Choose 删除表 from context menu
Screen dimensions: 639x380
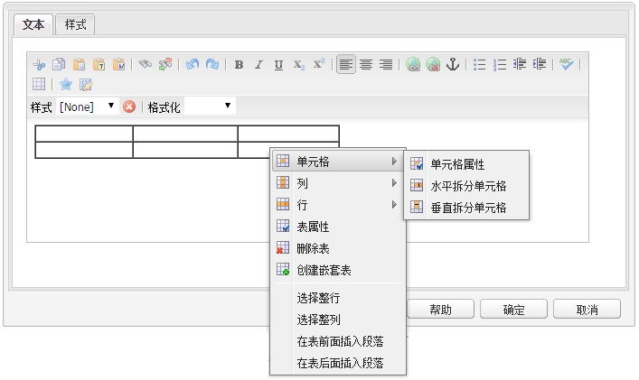(x=338, y=248)
